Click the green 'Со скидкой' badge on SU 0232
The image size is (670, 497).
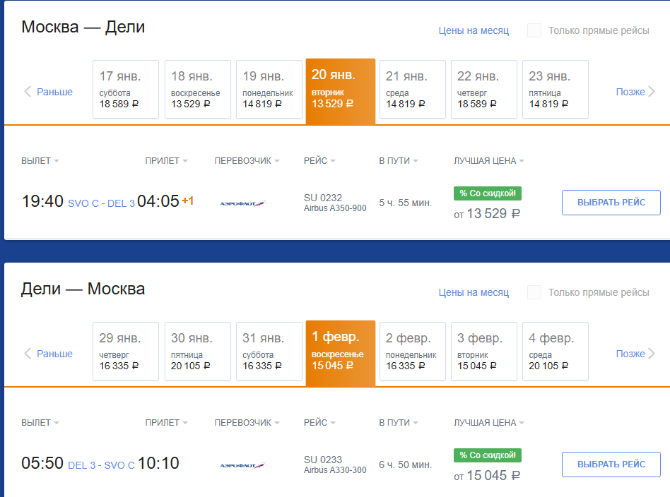click(488, 193)
